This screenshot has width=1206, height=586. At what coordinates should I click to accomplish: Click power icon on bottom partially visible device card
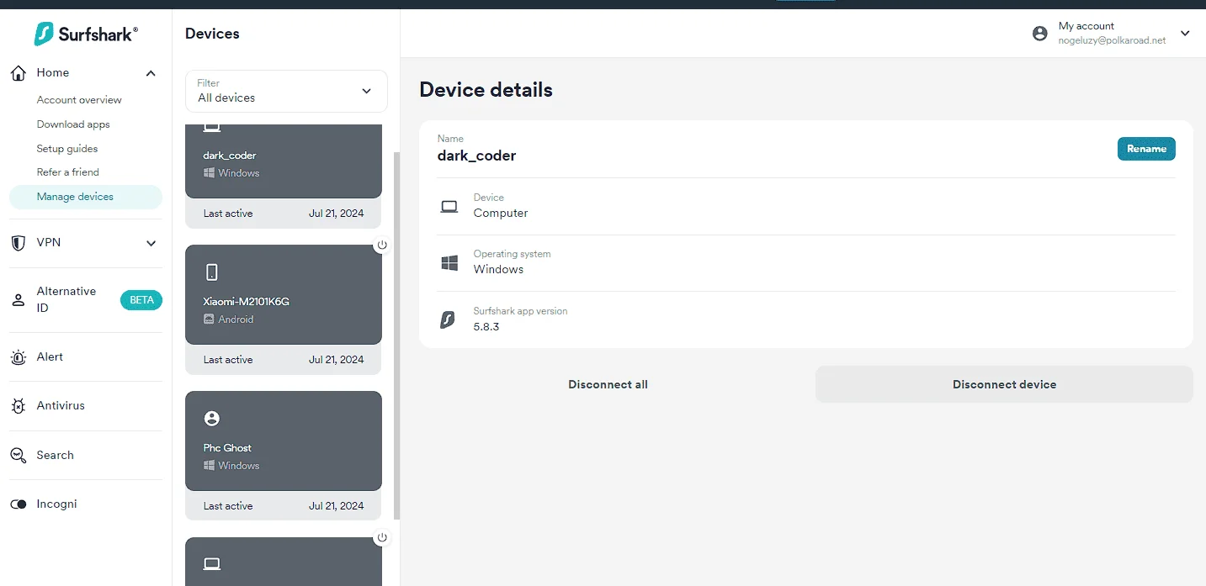tap(382, 537)
